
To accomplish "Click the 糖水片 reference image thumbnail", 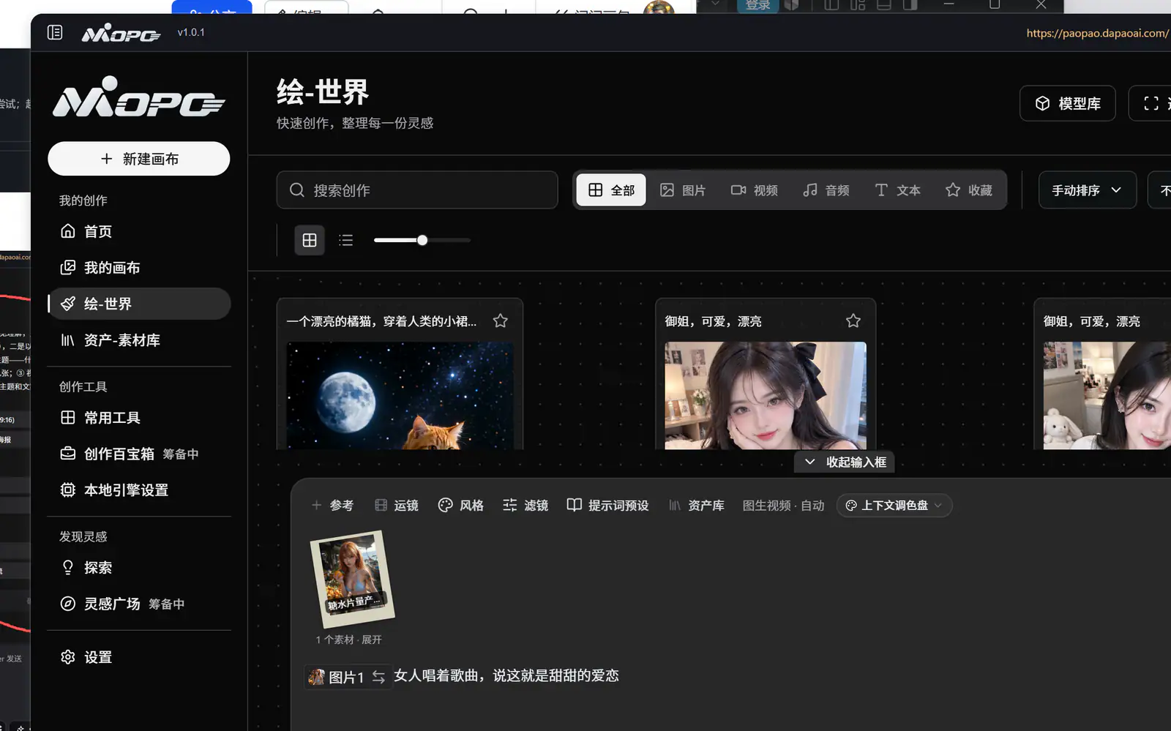I will [353, 579].
